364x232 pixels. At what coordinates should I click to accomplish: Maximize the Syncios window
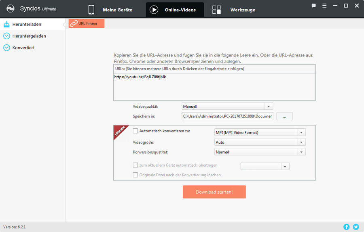point(346,6)
